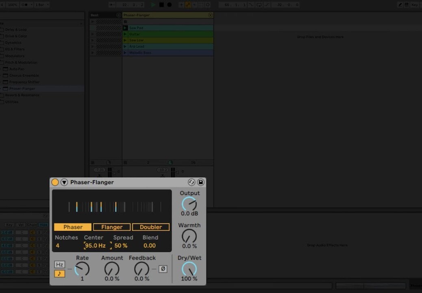The image size is (422, 293).
Task: Click the Capture MIDI icon in the transport
Action: point(201,4)
